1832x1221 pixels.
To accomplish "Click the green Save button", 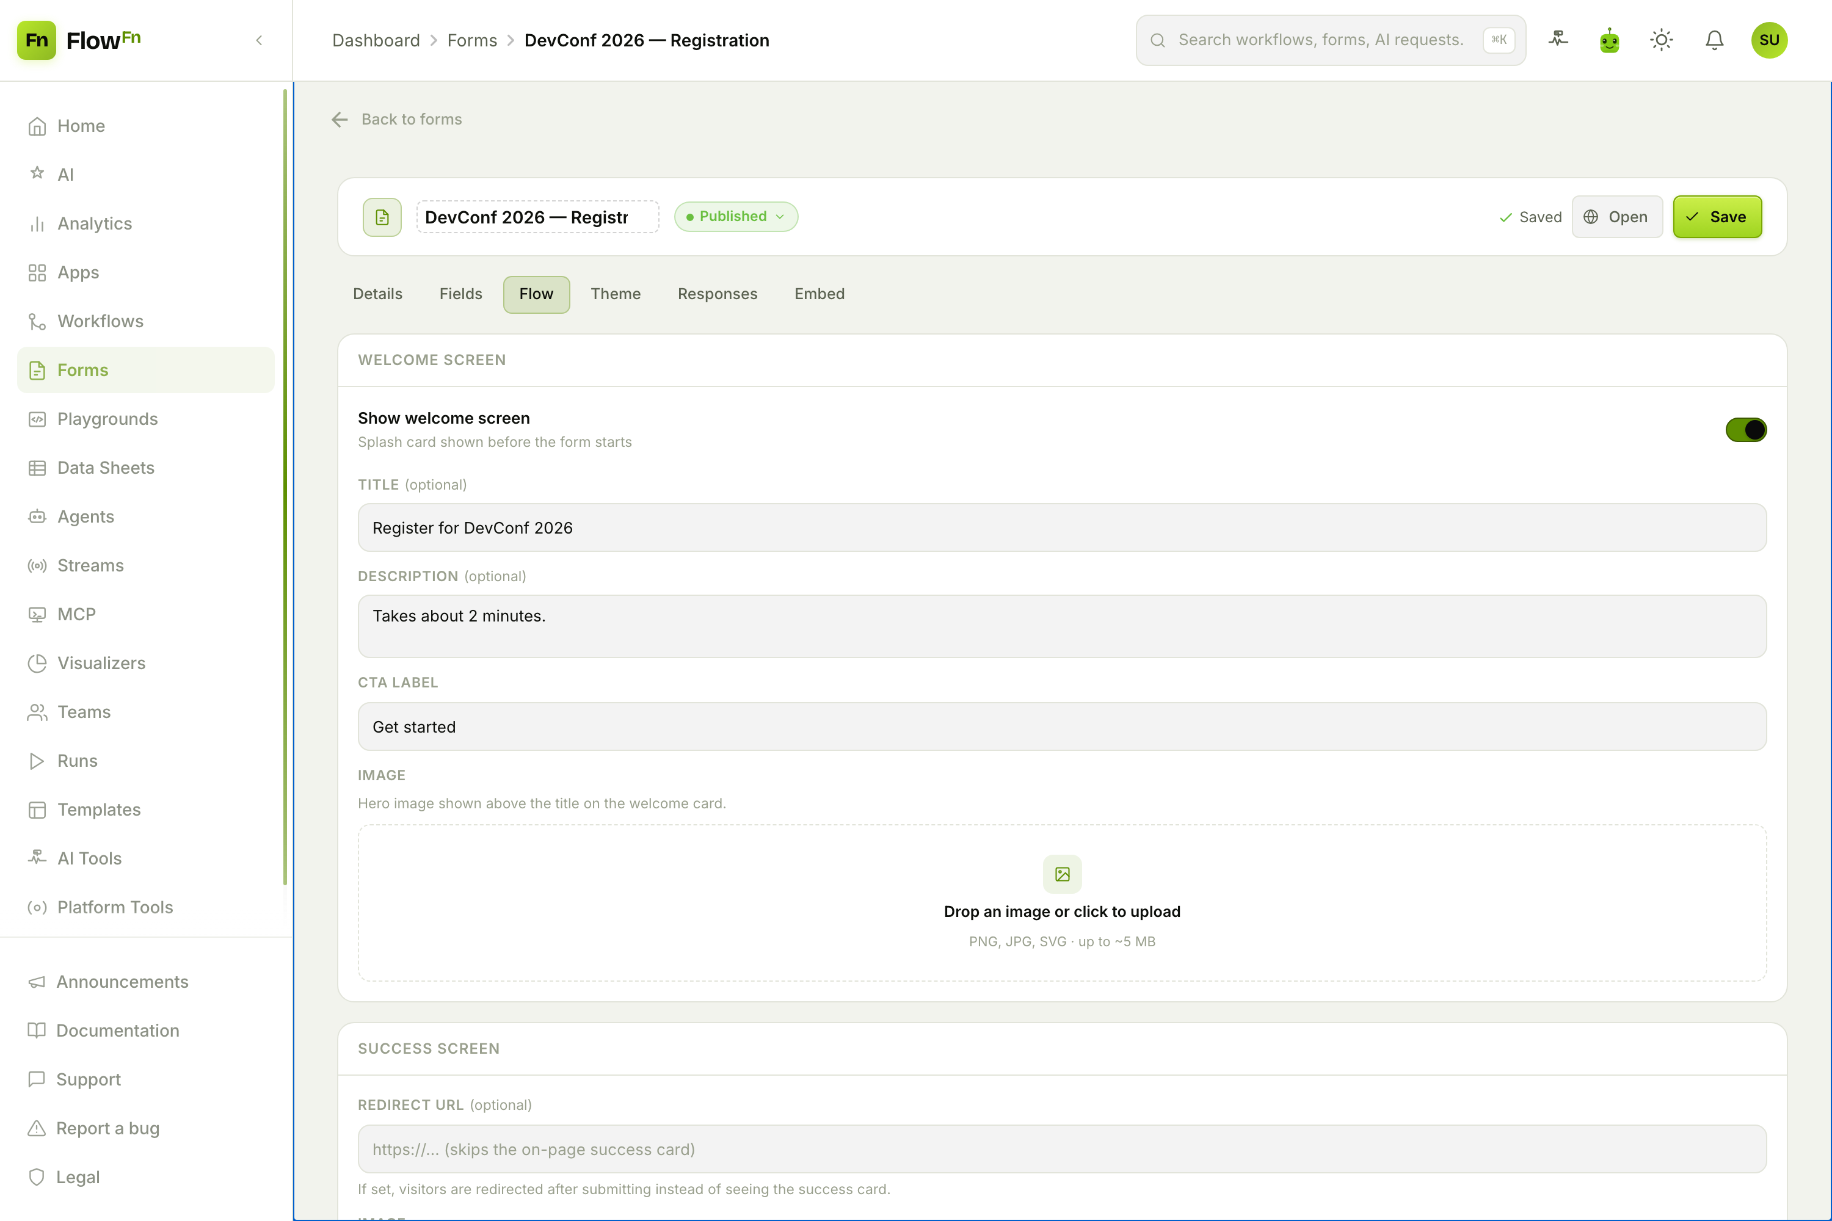I will tap(1717, 217).
